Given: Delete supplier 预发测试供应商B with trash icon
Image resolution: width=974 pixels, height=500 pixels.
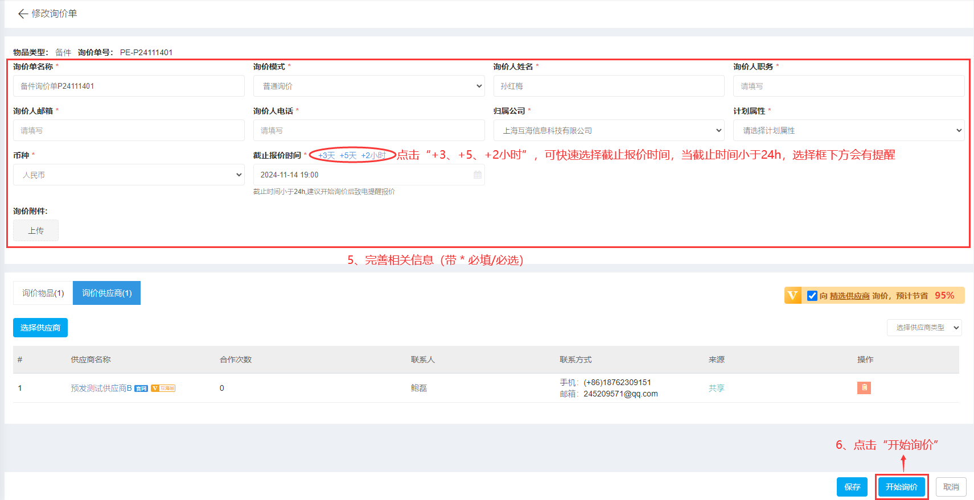Looking at the screenshot, I should 864,388.
